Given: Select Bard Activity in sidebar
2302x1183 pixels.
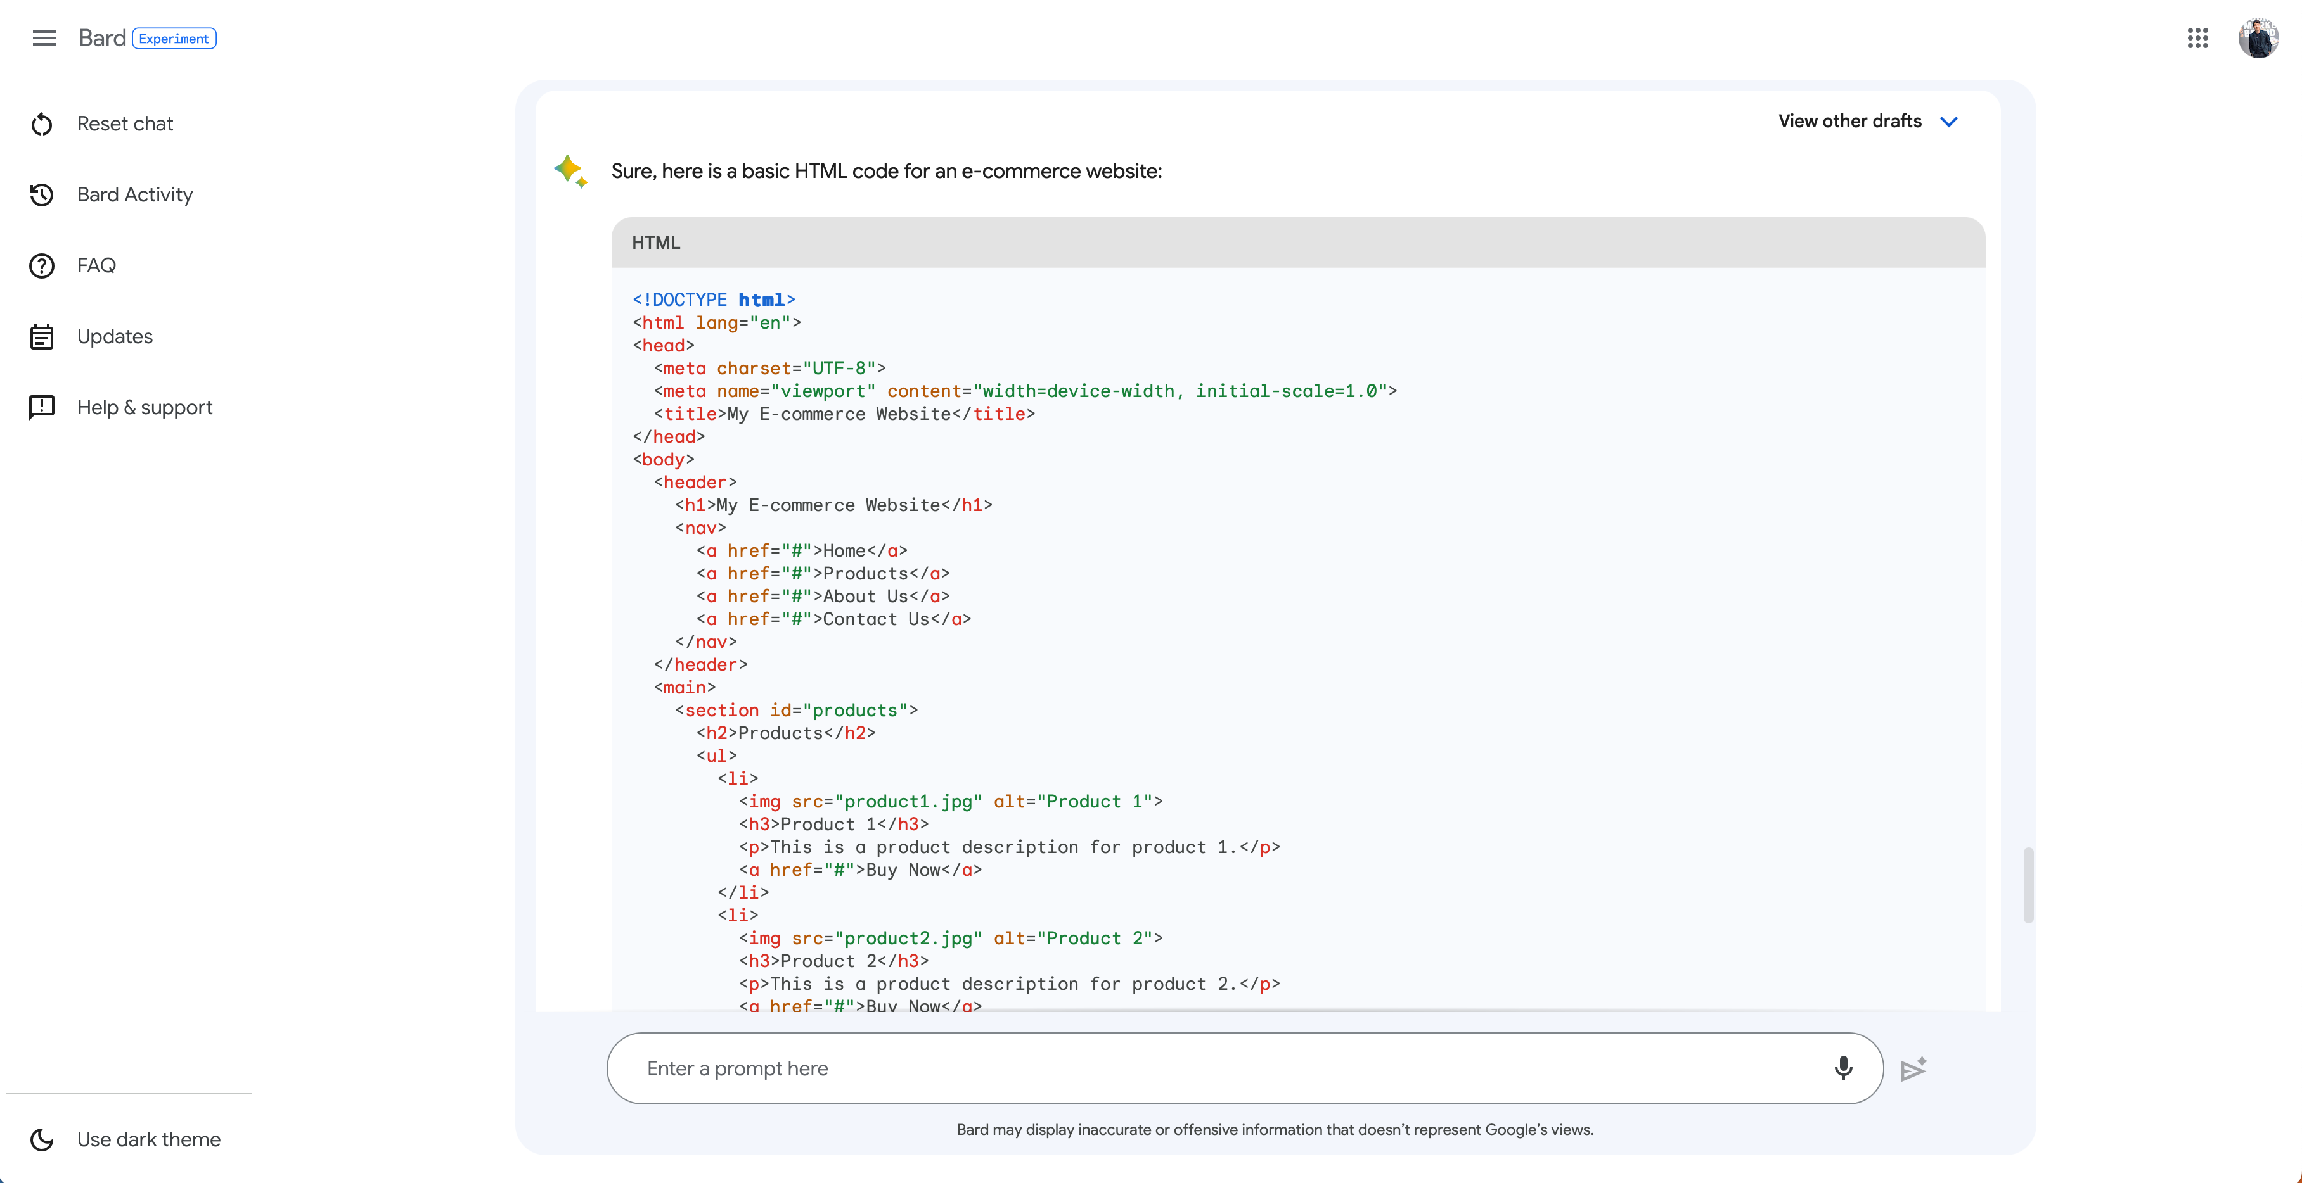Looking at the screenshot, I should (135, 194).
